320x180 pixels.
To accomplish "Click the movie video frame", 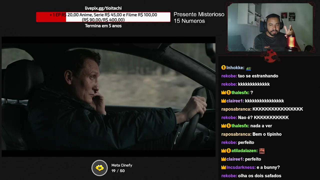I will pos(108,97).
